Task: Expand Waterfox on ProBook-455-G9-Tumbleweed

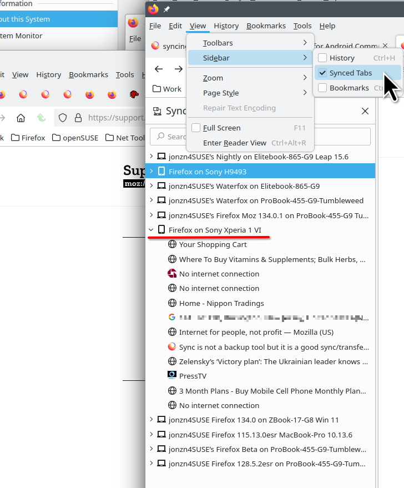Action: pos(151,200)
